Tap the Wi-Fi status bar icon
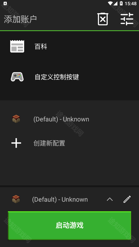 coord(110,3)
